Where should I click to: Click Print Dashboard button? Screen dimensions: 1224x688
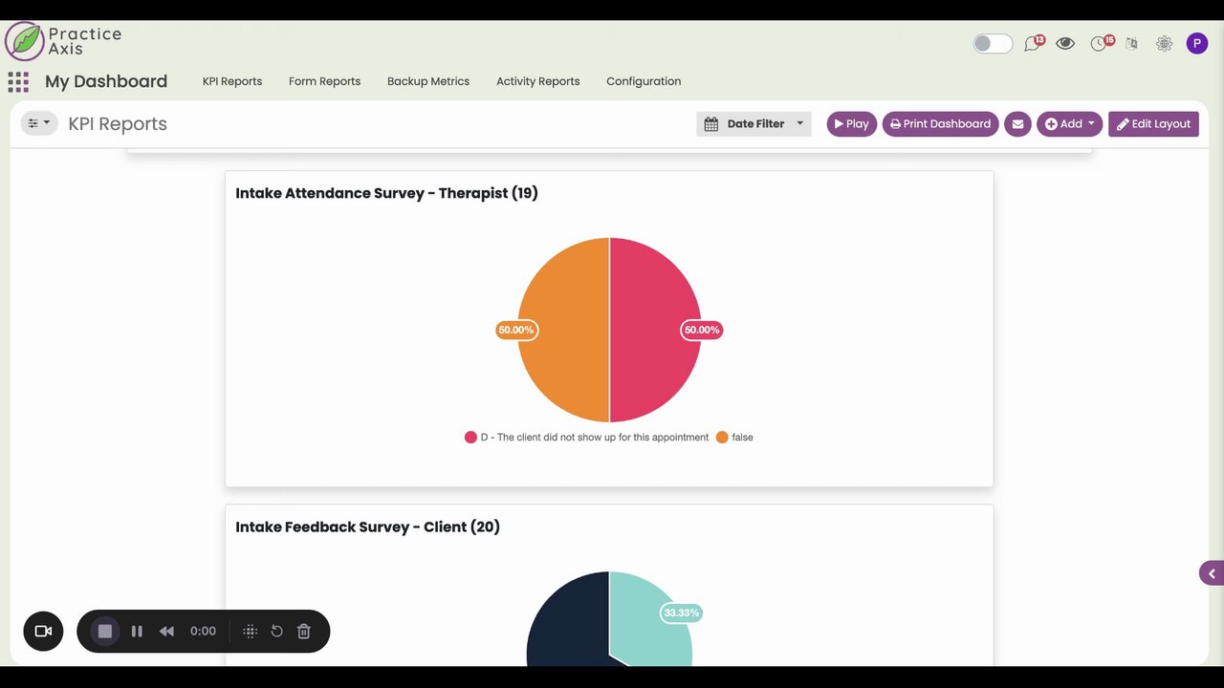940,123
